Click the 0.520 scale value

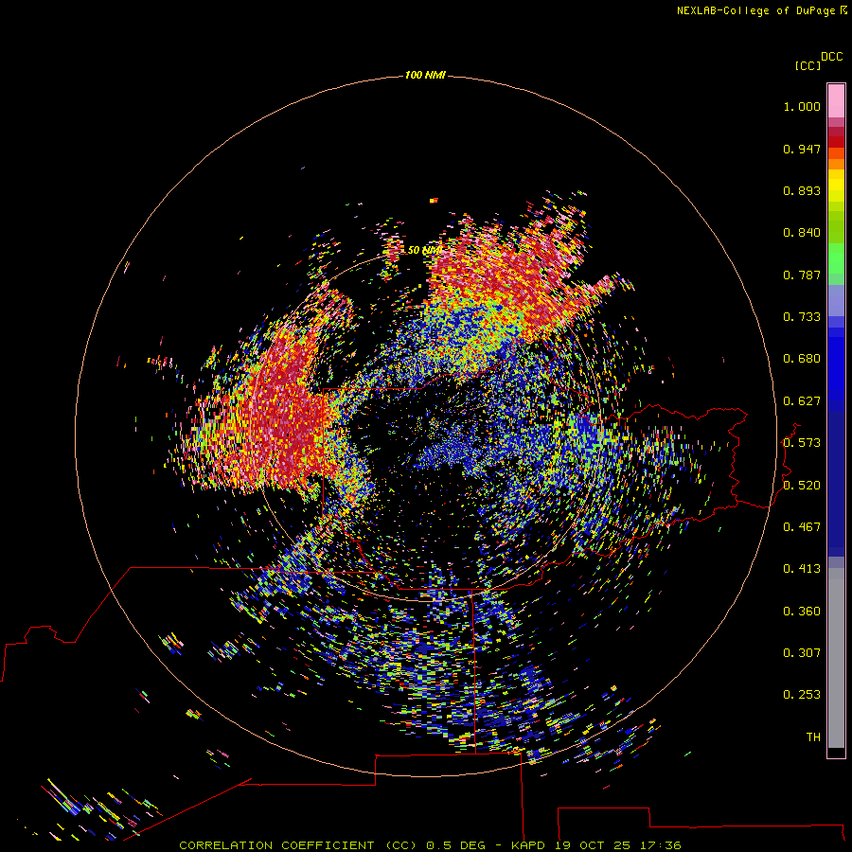pyautogui.click(x=802, y=486)
